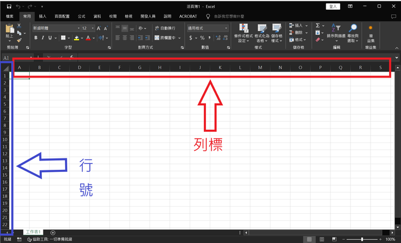
Task: Open the File (檔案) tab
Action: [x=10, y=16]
